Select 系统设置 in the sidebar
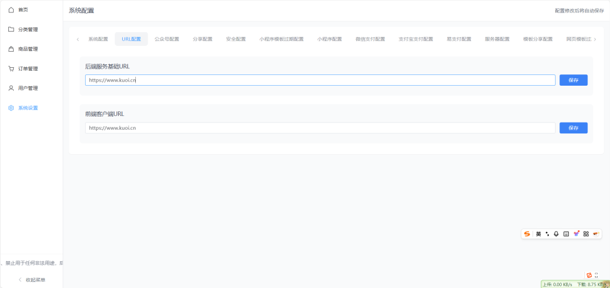The image size is (610, 288). click(x=27, y=108)
